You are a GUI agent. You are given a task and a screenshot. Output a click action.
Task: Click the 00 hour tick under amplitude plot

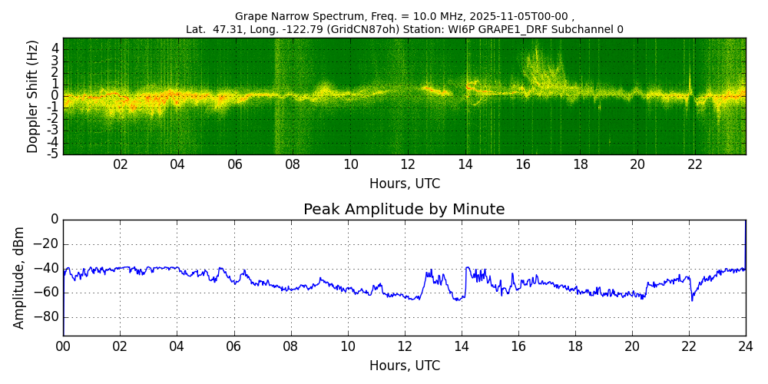[x=63, y=346]
